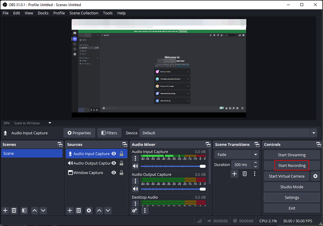Open the Filters button for the source

coord(109,133)
